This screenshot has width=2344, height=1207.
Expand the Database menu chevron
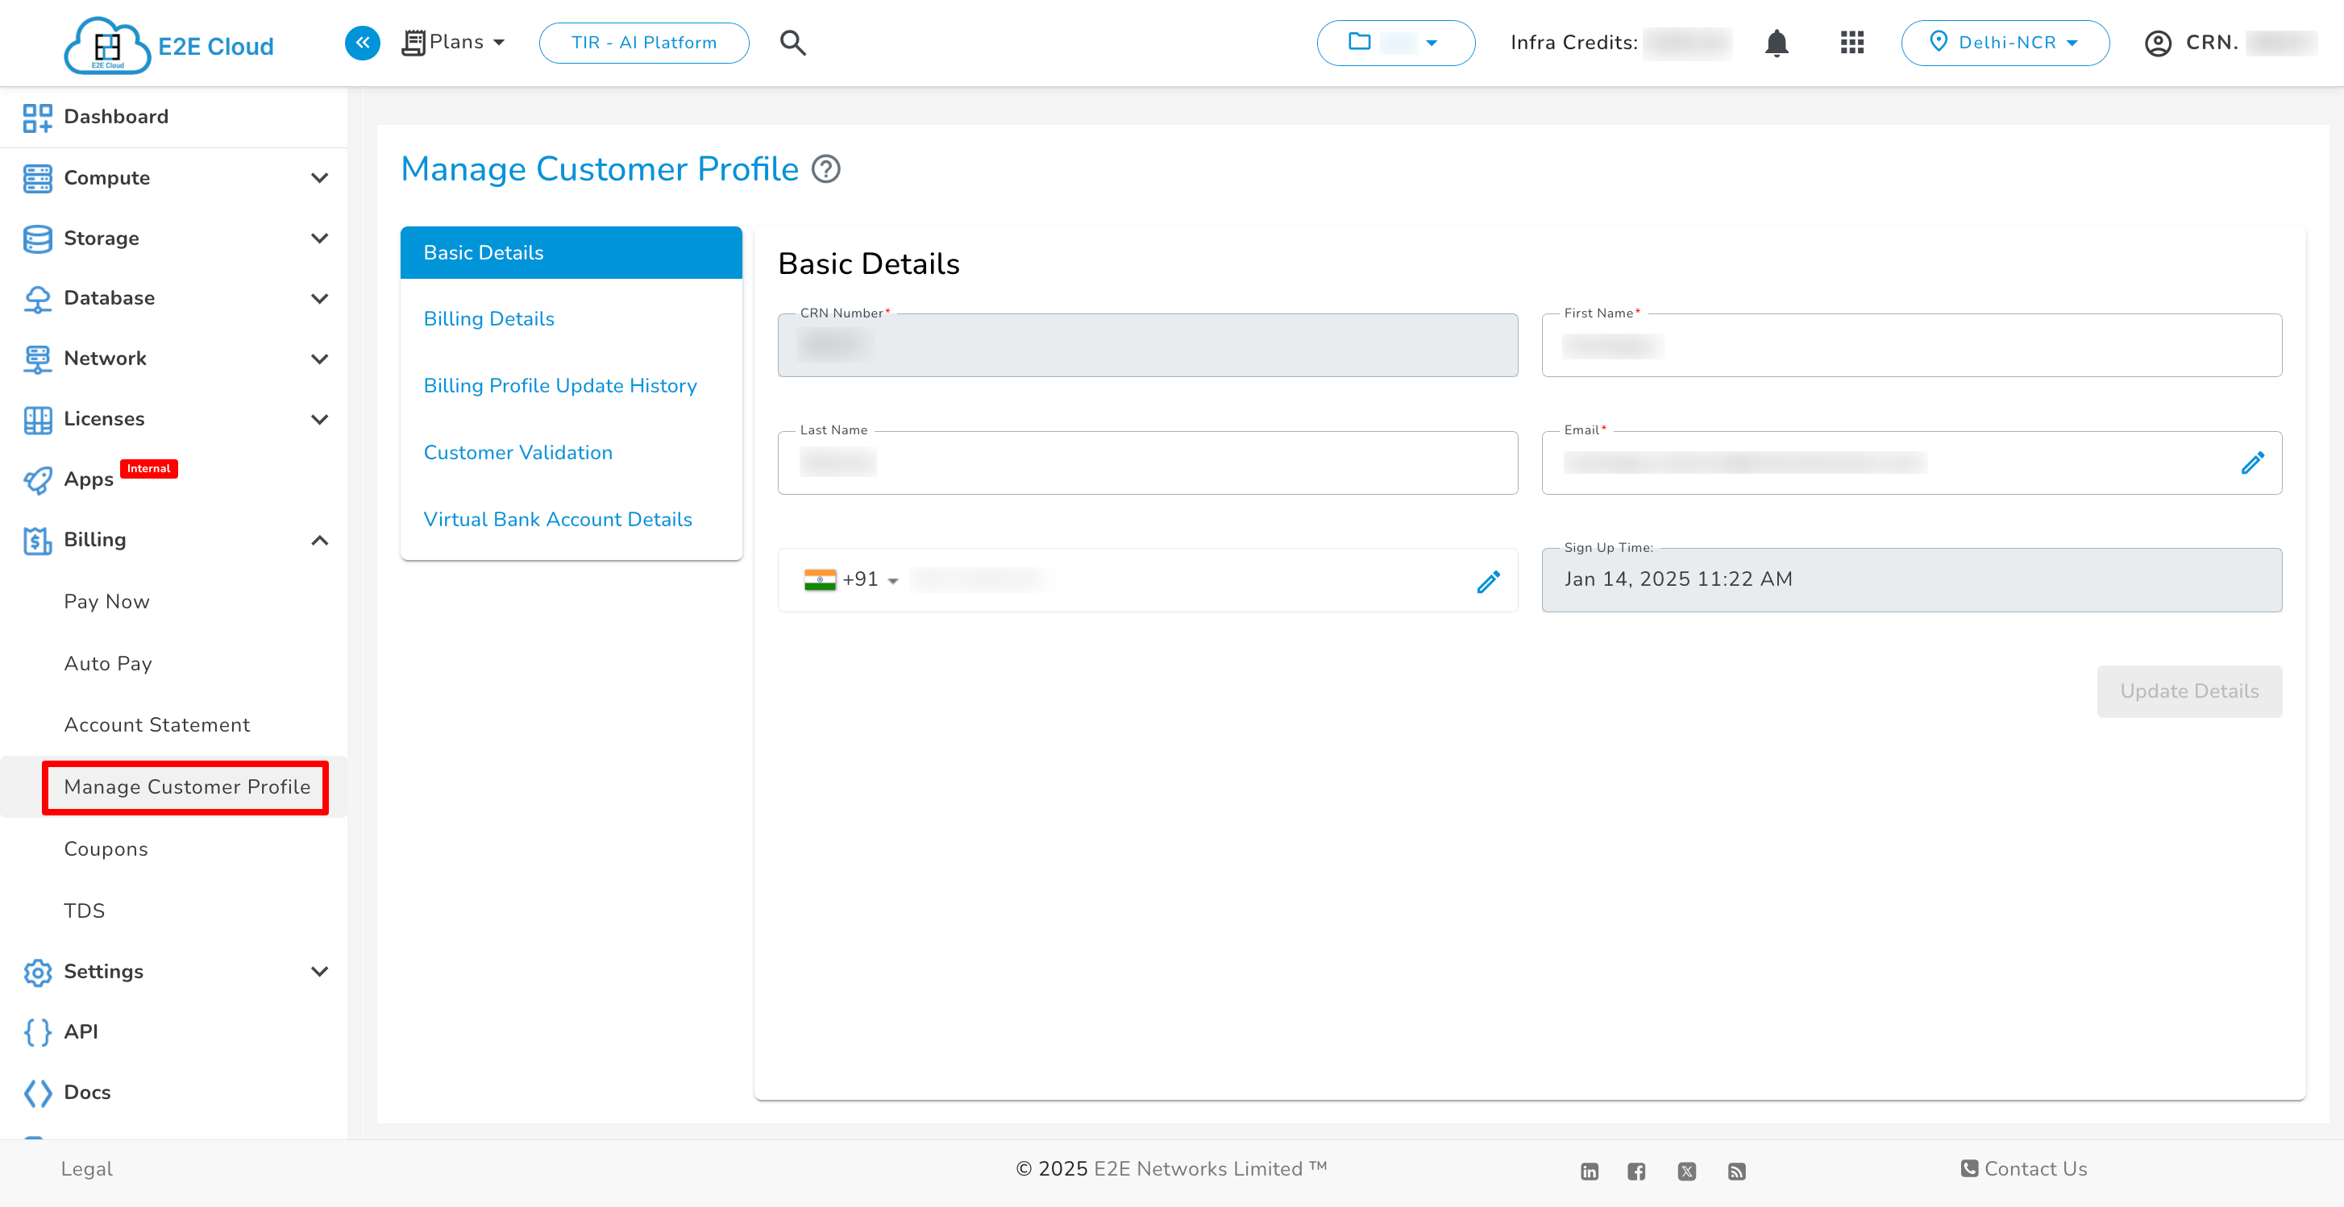pos(319,298)
